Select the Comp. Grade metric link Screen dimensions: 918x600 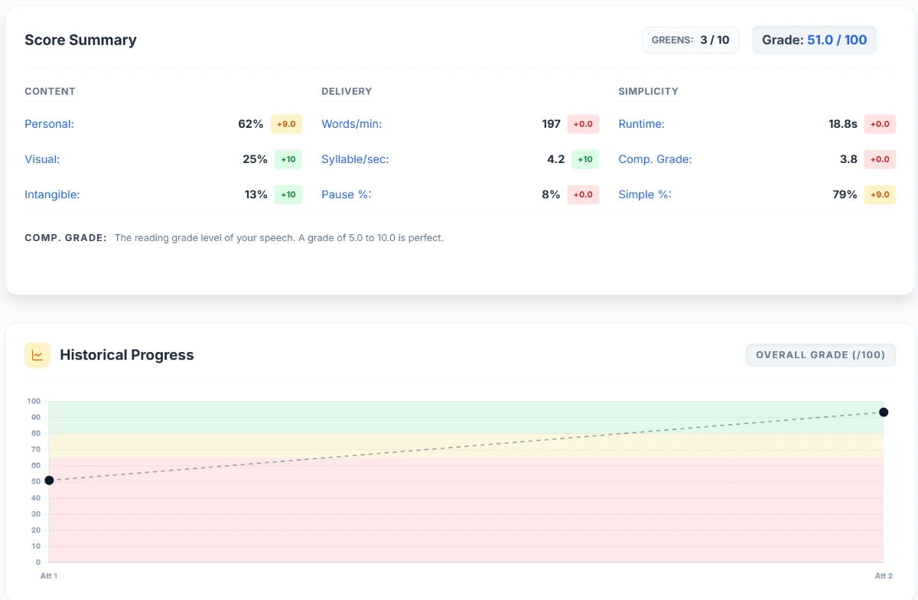pos(655,159)
